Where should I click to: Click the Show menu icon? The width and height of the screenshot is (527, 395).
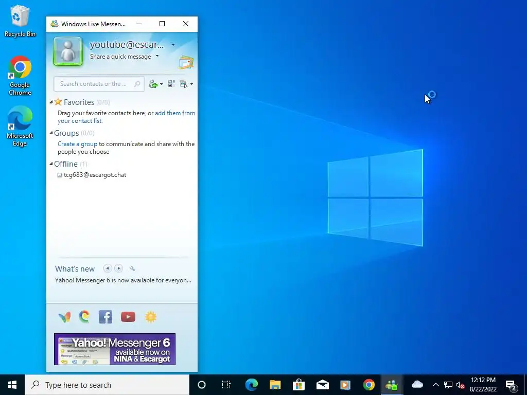tap(184, 84)
